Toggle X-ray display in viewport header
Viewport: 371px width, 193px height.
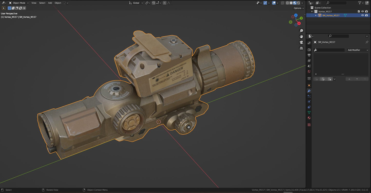pos(282,3)
